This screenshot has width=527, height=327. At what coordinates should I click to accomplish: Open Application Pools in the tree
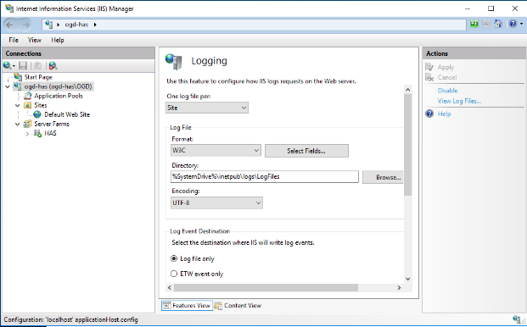pos(59,96)
